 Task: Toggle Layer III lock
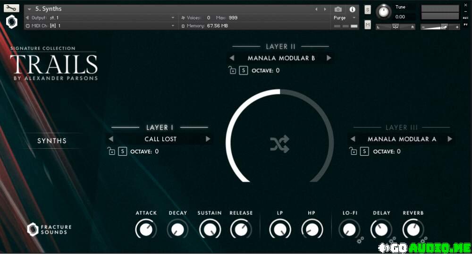pos(353,151)
